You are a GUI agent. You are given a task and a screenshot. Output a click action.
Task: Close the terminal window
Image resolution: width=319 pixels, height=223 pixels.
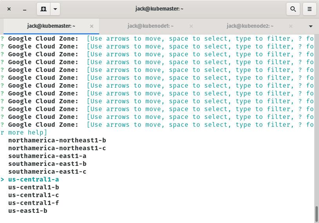[x=9, y=9]
